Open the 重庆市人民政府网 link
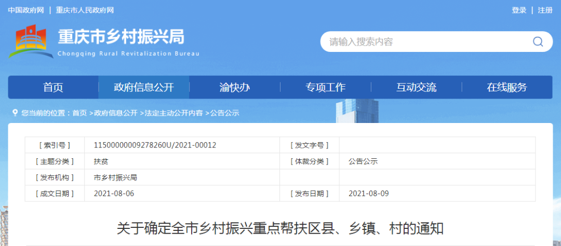Image resolution: width=561 pixels, height=246 pixels. tap(85, 10)
